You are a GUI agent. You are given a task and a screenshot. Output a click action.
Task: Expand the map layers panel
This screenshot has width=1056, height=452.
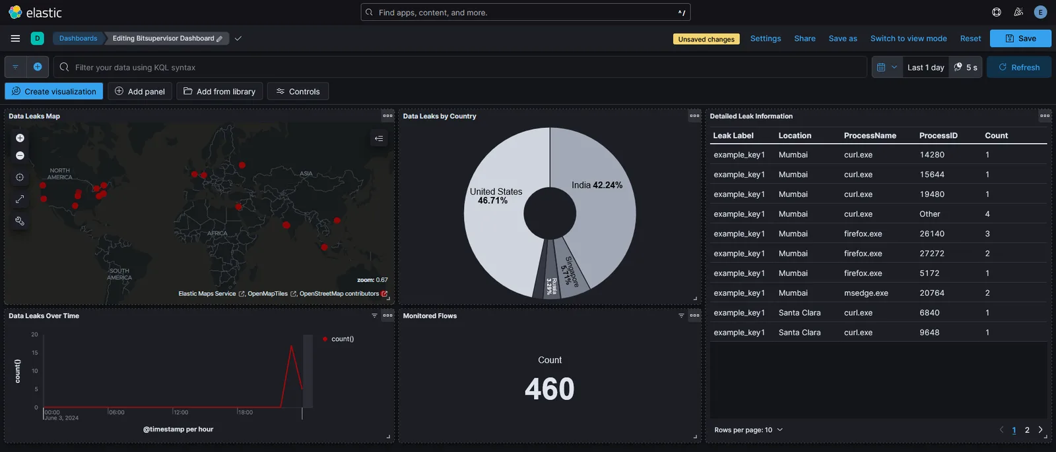coord(379,138)
